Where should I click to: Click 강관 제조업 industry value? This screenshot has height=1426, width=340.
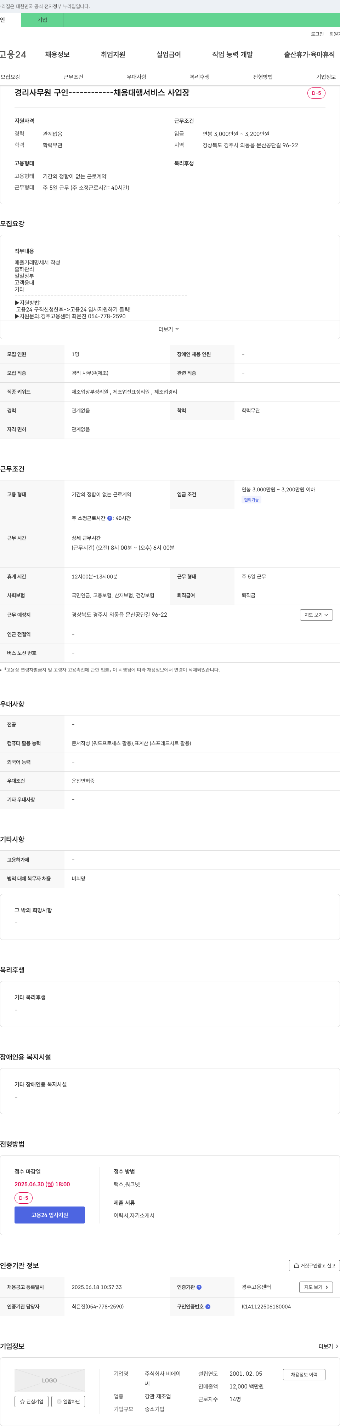coord(158,1396)
